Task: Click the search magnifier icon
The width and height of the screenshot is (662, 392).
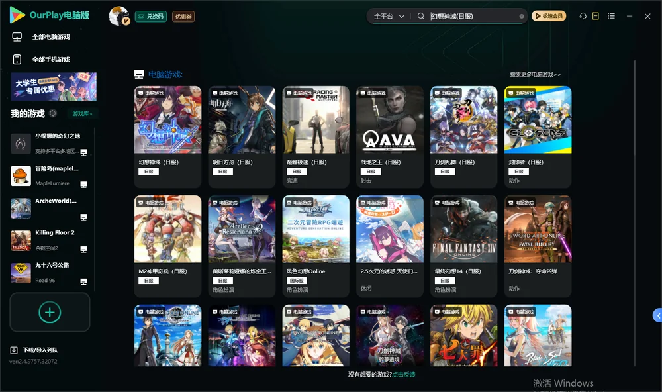Action: point(420,16)
